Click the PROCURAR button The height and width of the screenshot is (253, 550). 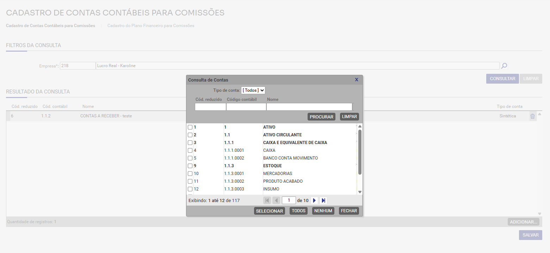[322, 117]
